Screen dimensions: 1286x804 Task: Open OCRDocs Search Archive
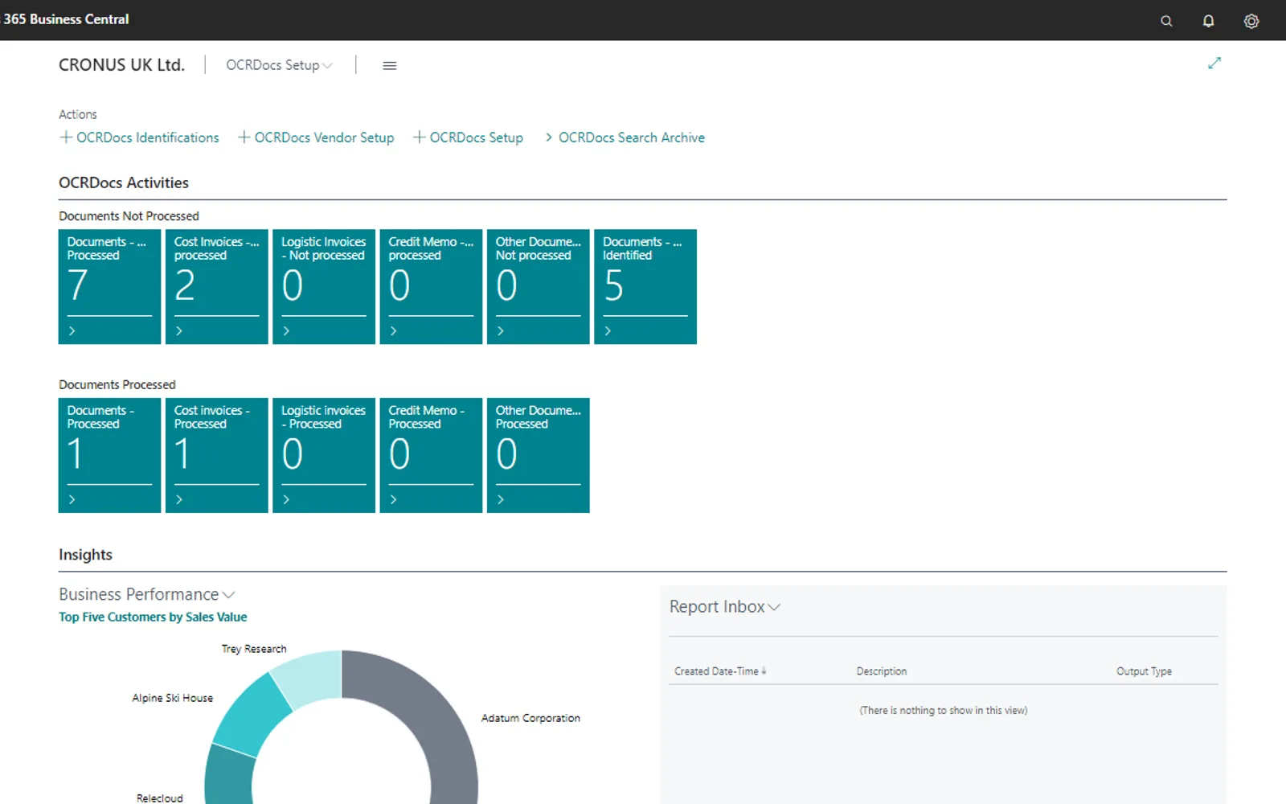point(625,137)
